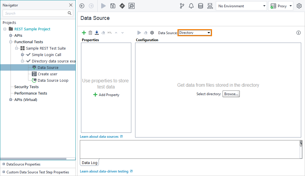The width and height of the screenshot is (305, 176).
Task: Delete the selected property using trash icon
Action: pyautogui.click(x=90, y=32)
